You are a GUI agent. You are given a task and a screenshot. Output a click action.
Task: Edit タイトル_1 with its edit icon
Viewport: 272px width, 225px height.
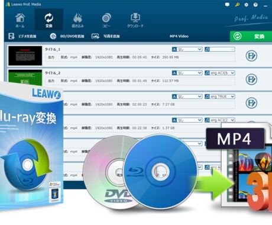[x=251, y=56]
